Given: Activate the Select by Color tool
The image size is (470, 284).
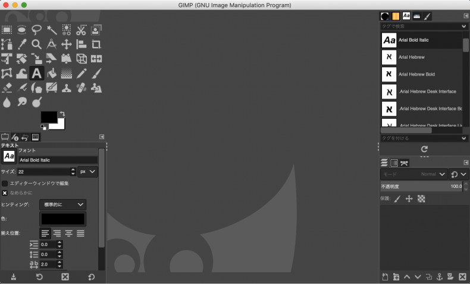Looking at the screenshot, I should 67,30.
